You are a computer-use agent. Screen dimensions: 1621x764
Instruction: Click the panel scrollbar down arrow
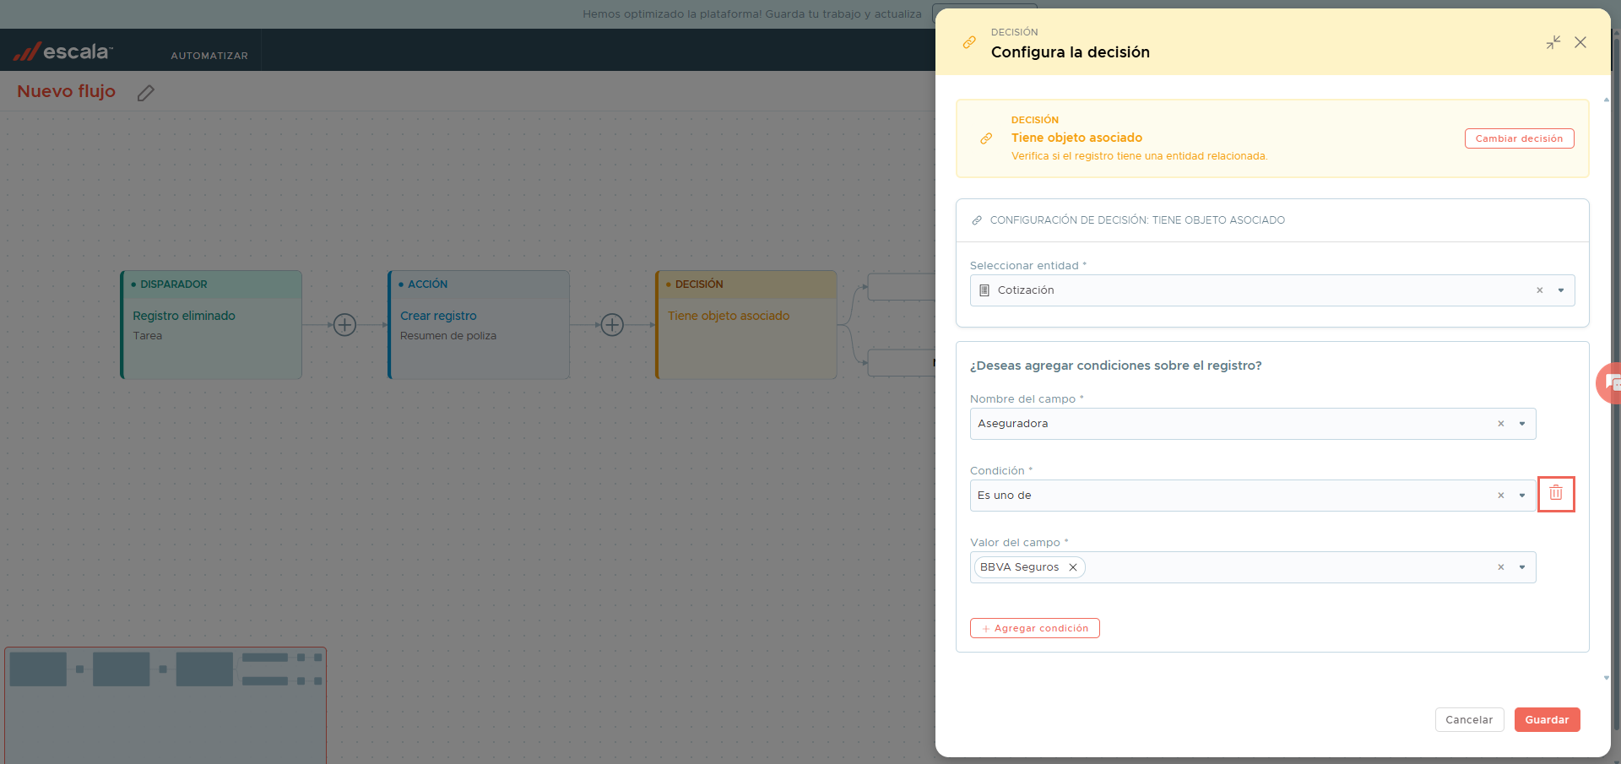coord(1606,678)
